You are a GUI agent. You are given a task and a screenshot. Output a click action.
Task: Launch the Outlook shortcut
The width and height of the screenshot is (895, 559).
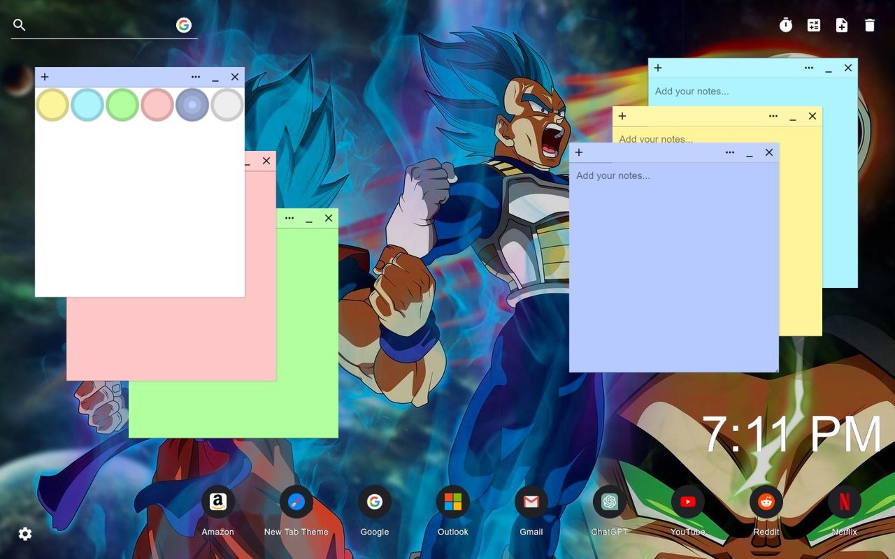point(453,502)
